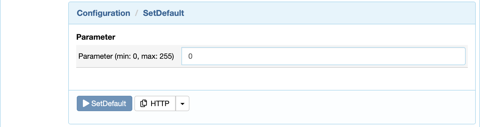Select the text box showing value 0

tap(323, 56)
